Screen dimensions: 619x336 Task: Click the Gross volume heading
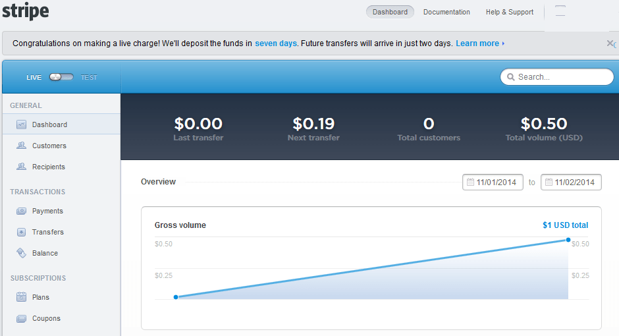coord(180,225)
